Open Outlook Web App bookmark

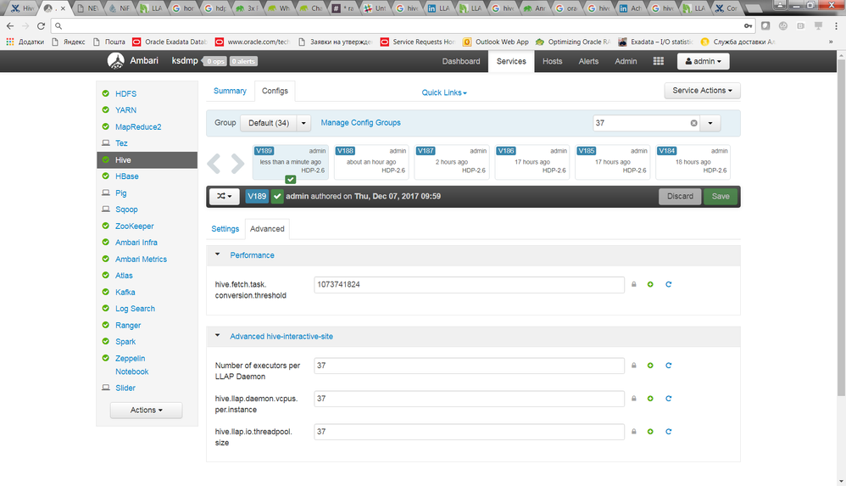pos(496,42)
